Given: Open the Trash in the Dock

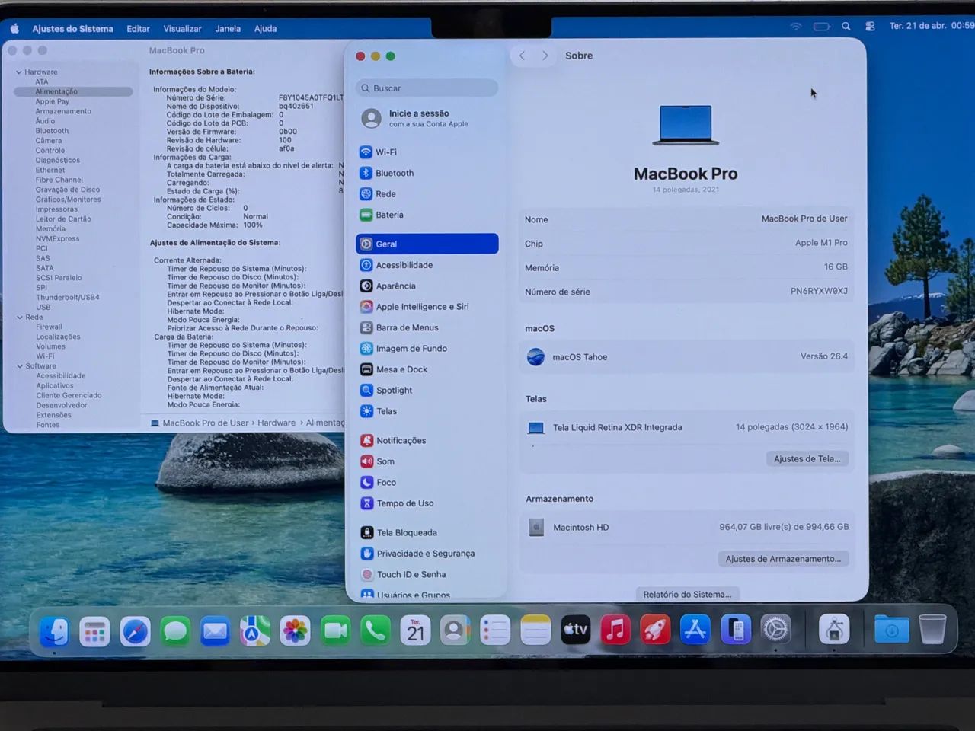Looking at the screenshot, I should pos(932,629).
